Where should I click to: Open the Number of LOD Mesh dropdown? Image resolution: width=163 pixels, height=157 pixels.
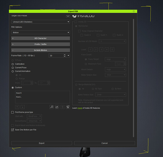(112, 41)
